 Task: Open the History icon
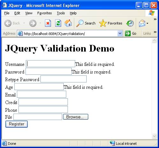tap(130, 23)
